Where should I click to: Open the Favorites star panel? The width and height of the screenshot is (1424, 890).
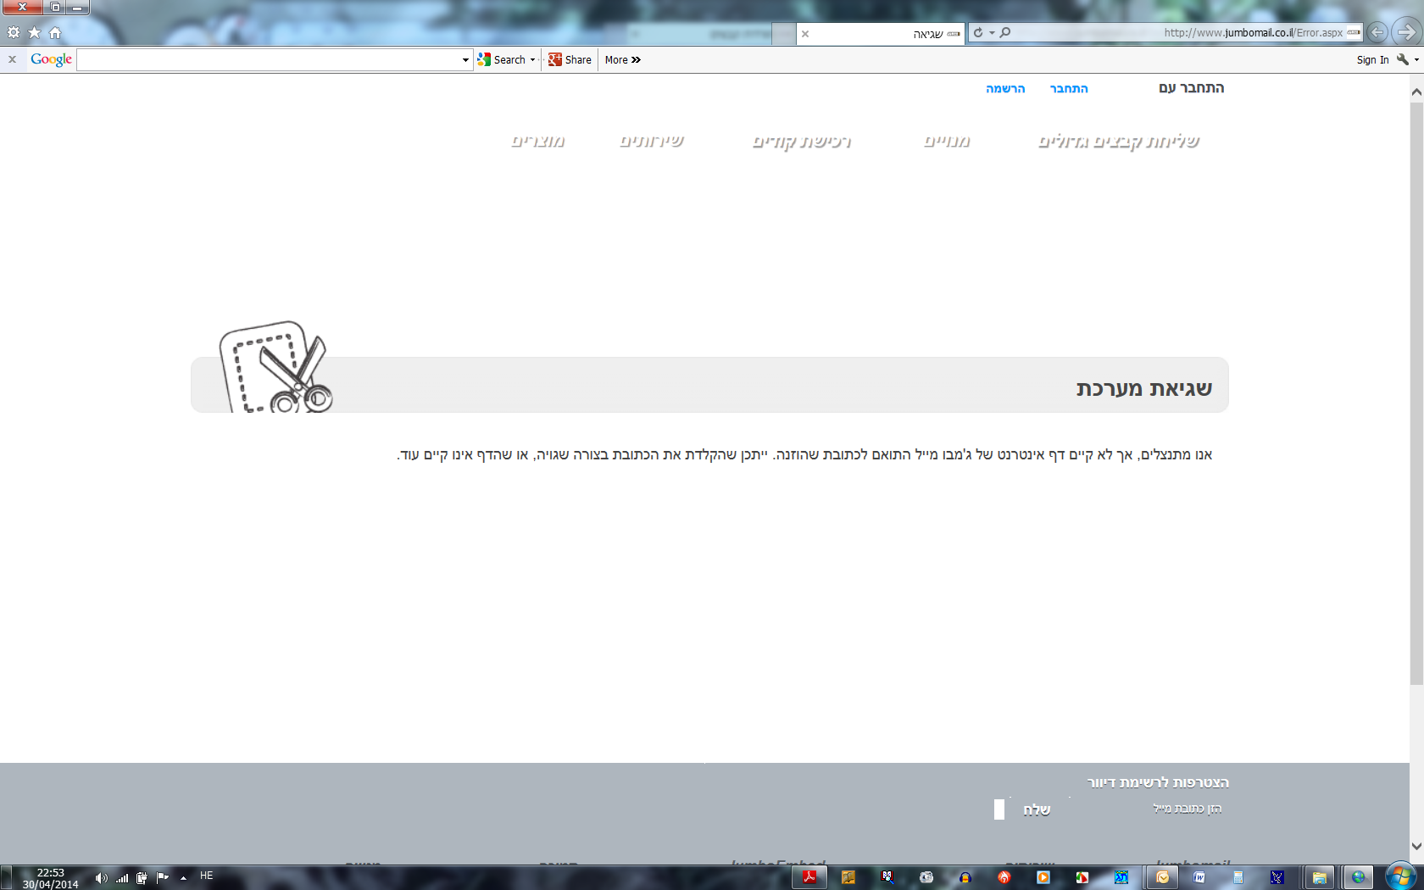(35, 32)
